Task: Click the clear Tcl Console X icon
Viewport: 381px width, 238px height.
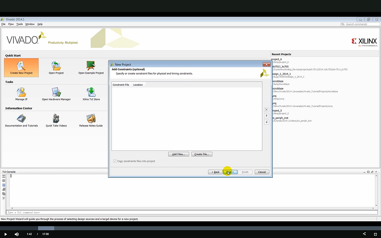Action: pos(4,198)
